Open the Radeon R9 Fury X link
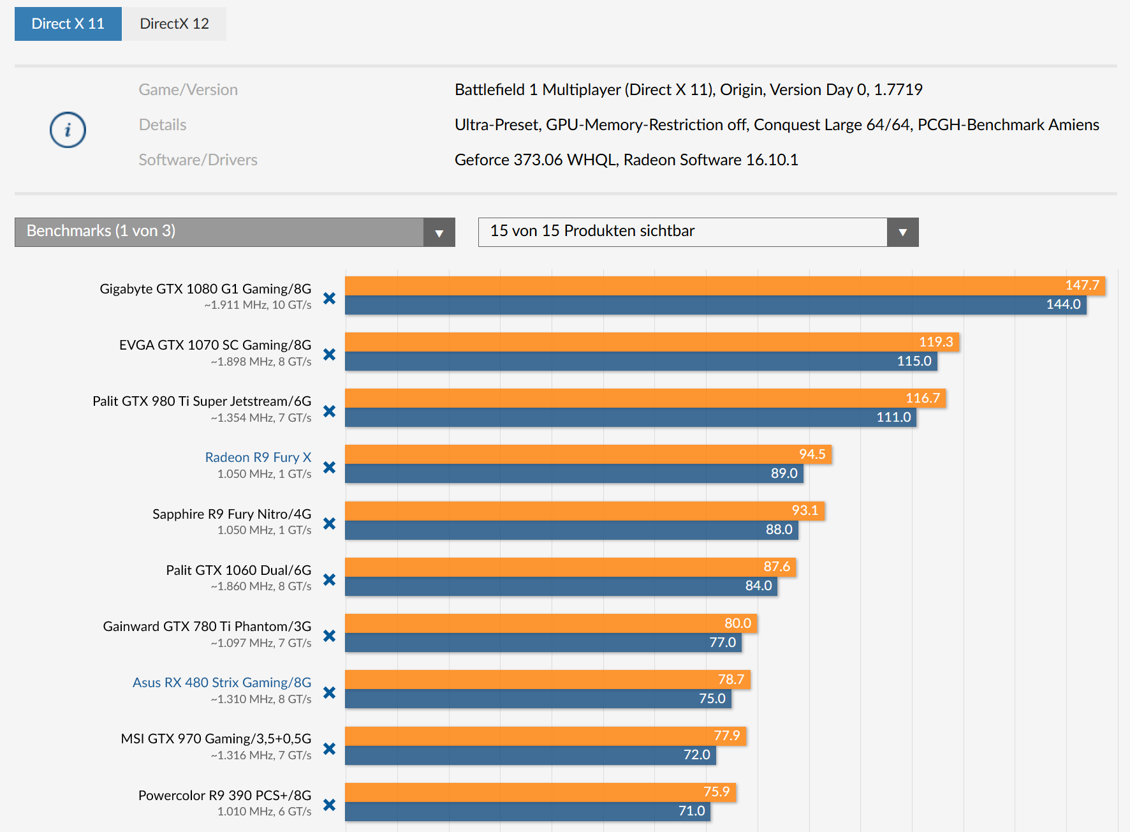This screenshot has width=1130, height=832. click(x=258, y=457)
